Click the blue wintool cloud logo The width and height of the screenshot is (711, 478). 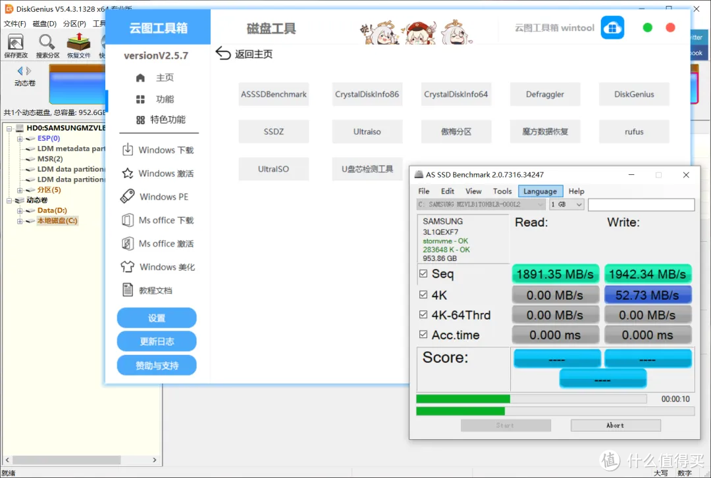pos(612,28)
